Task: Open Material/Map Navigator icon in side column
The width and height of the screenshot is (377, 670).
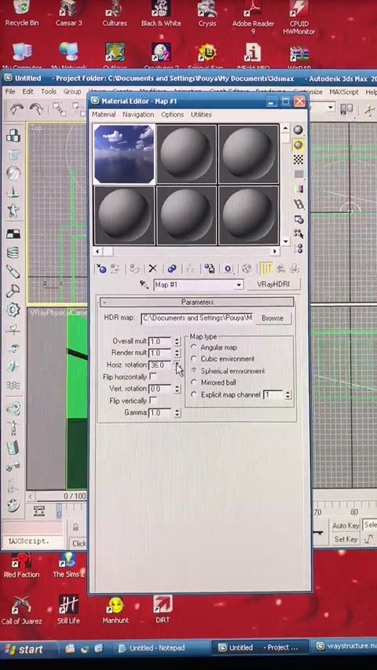Action: pos(298,248)
